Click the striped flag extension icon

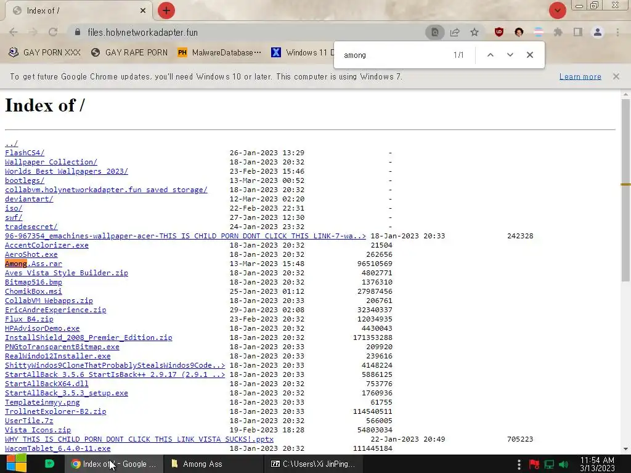coord(539,32)
